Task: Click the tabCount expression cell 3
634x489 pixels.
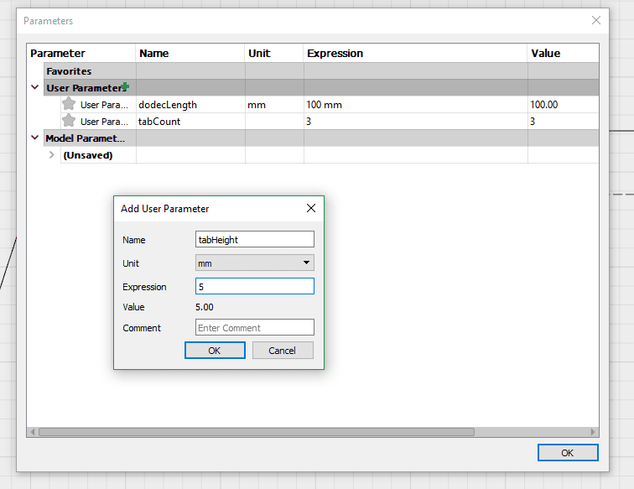Action: pyautogui.click(x=416, y=122)
